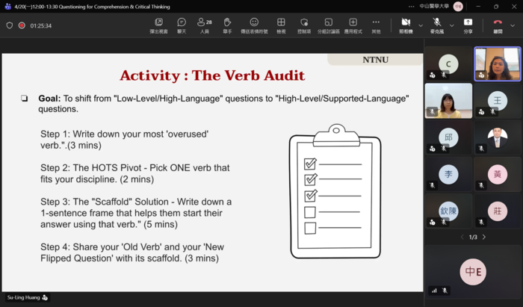This screenshot has width=523, height=307.
Task: Show the People participants list
Action: (204, 25)
